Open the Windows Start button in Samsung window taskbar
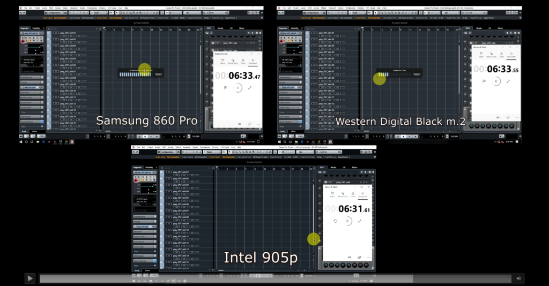 pos(21,142)
